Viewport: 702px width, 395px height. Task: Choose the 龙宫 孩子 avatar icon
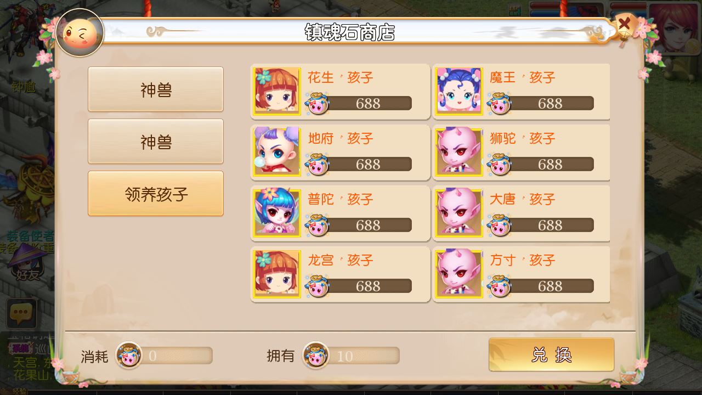277,274
